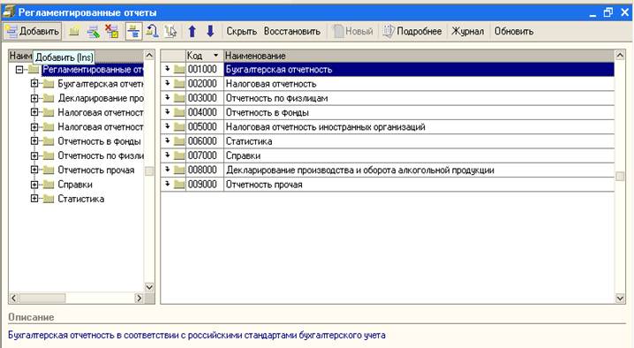Expand the Отчетность по физлицам tree node
This screenshot has width=634, height=348.
point(34,155)
